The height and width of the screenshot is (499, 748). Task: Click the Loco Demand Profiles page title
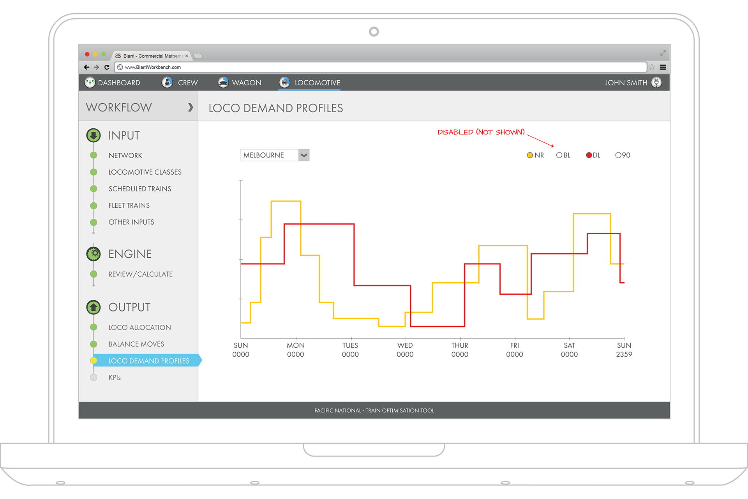276,108
